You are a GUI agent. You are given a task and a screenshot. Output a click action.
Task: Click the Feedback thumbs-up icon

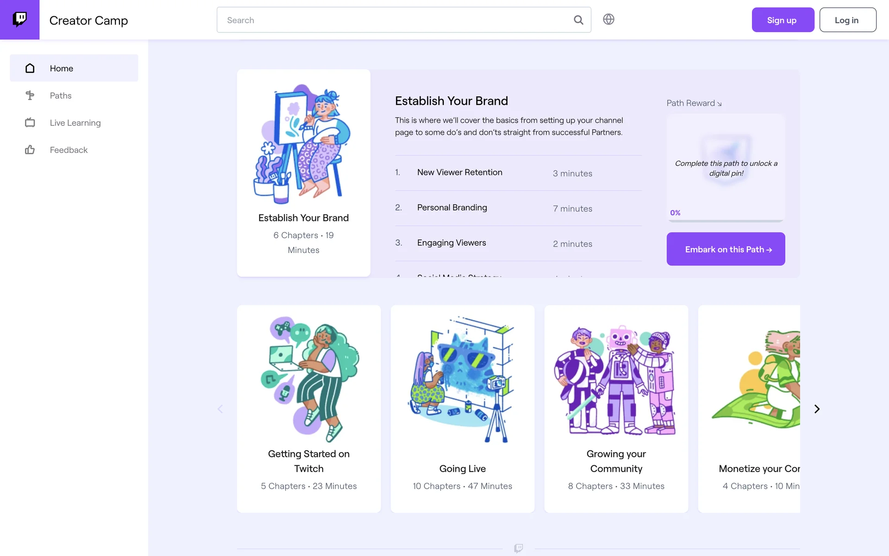pyautogui.click(x=30, y=150)
